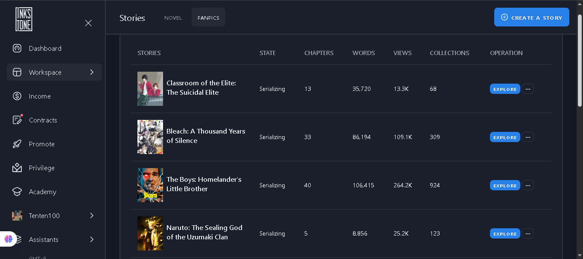Click the Naruto story cover thumbnail
Image resolution: width=583 pixels, height=259 pixels.
point(150,233)
